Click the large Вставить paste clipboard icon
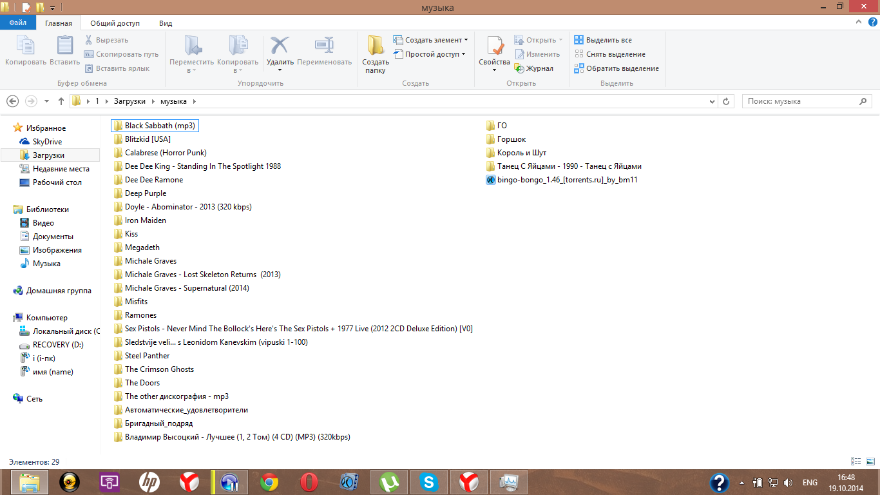The width and height of the screenshot is (880, 495). click(x=65, y=46)
